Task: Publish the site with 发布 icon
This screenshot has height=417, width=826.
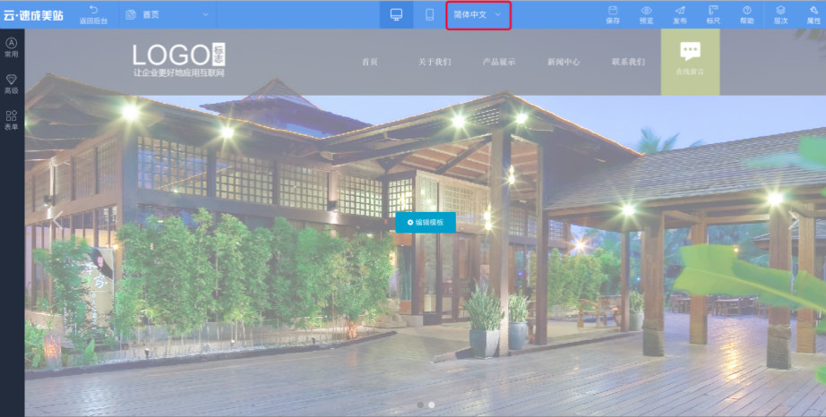Action: [x=680, y=13]
